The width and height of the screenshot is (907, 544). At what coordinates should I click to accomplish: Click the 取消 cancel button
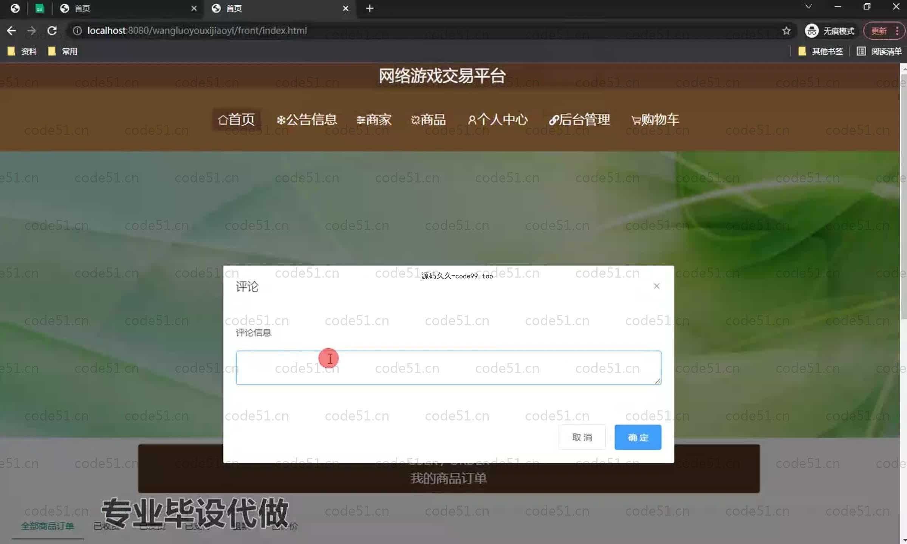[x=582, y=437]
